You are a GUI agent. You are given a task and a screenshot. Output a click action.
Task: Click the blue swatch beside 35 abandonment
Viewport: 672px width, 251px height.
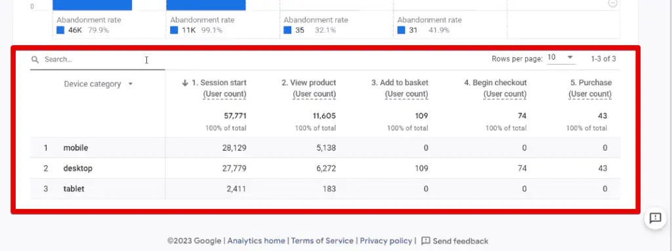pos(287,30)
